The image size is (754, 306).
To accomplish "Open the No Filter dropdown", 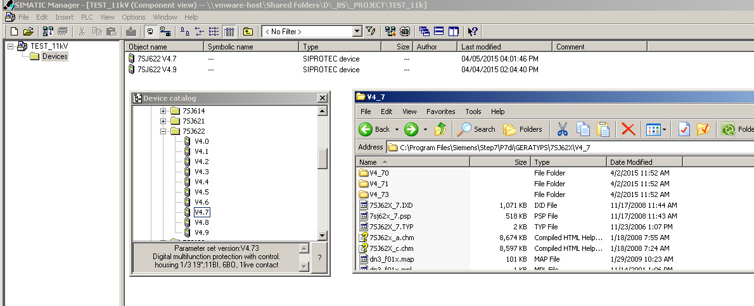I will pos(357,32).
